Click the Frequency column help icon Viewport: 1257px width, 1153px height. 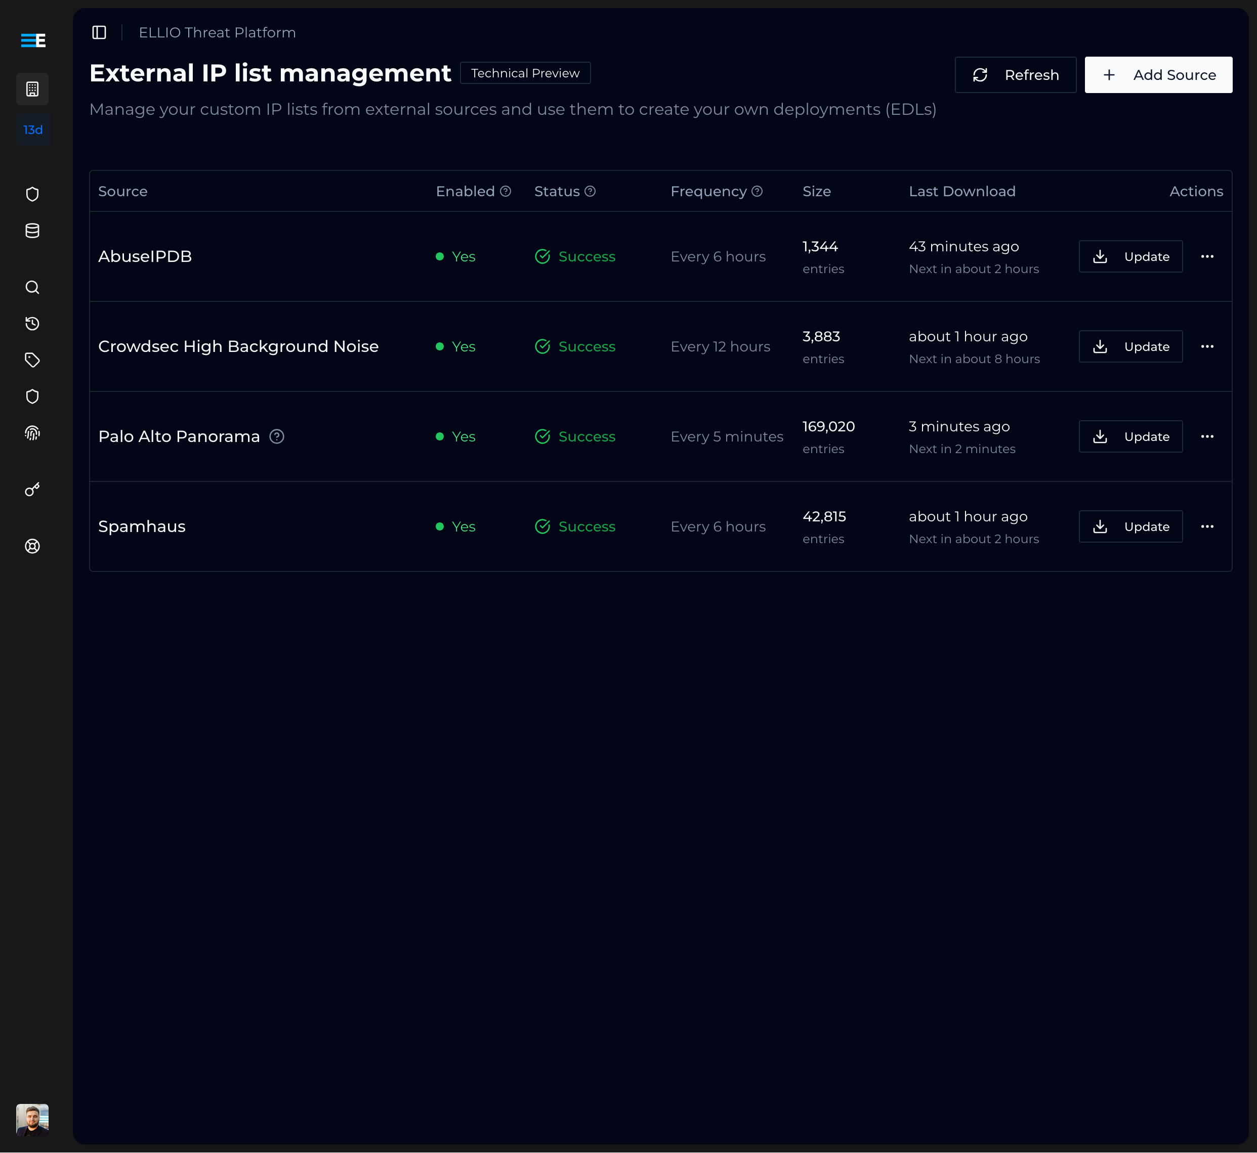pyautogui.click(x=757, y=192)
